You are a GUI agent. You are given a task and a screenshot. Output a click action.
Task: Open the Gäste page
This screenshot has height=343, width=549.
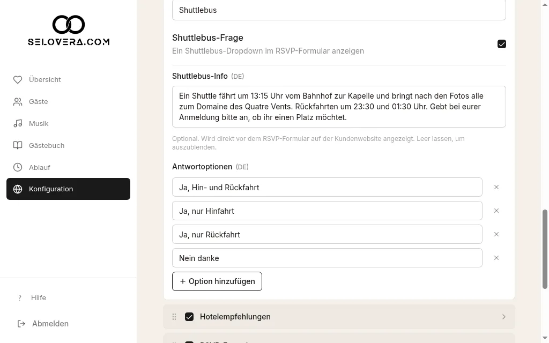68,101
